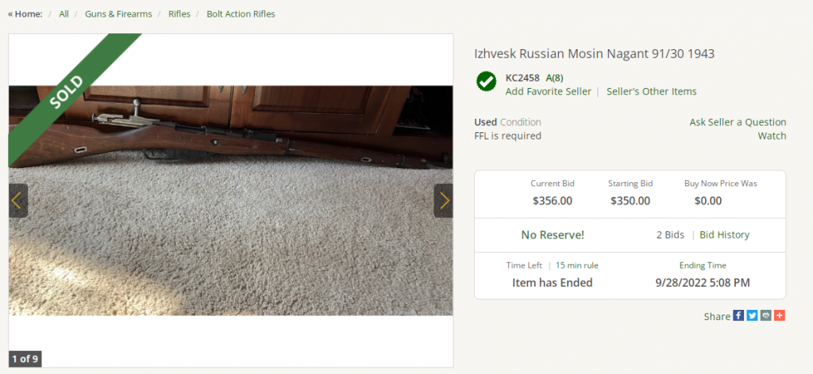The height and width of the screenshot is (374, 813).
Task: View Seller's Other Items
Action: click(x=651, y=91)
